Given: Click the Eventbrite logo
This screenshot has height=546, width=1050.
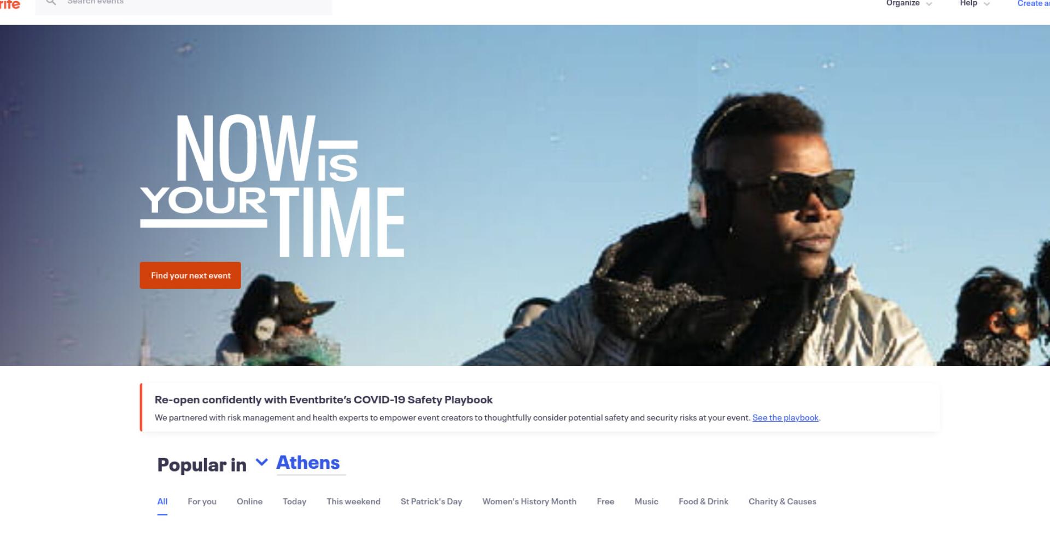Looking at the screenshot, I should [x=10, y=4].
